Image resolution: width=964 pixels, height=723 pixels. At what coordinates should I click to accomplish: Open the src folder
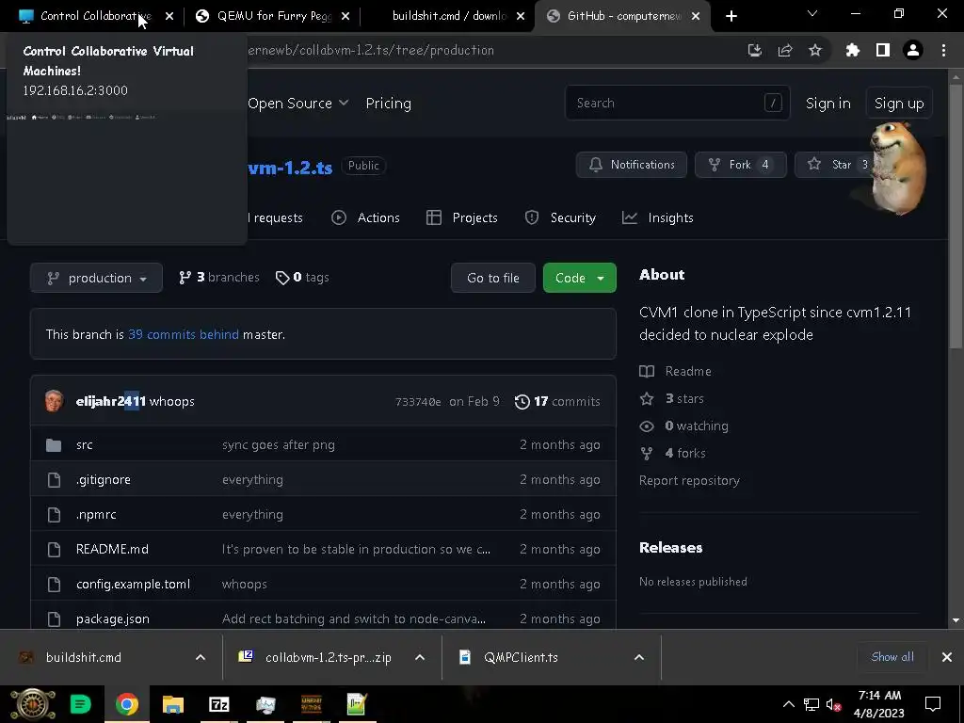(84, 445)
